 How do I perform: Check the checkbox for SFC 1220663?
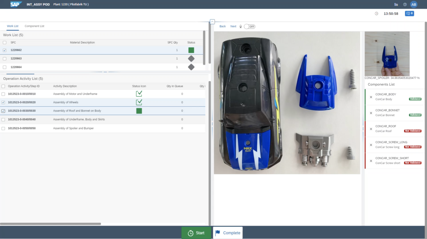[5, 59]
